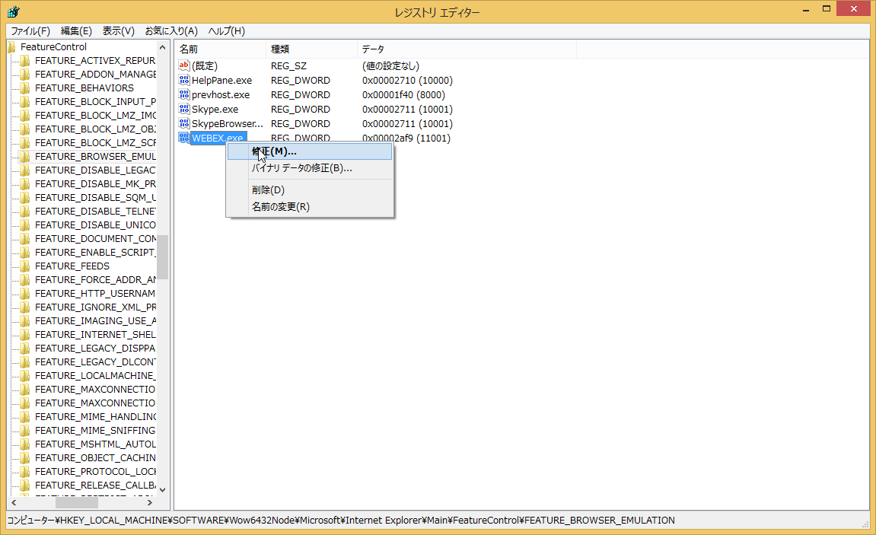Choose 削除(D) in the context menu

click(x=268, y=189)
